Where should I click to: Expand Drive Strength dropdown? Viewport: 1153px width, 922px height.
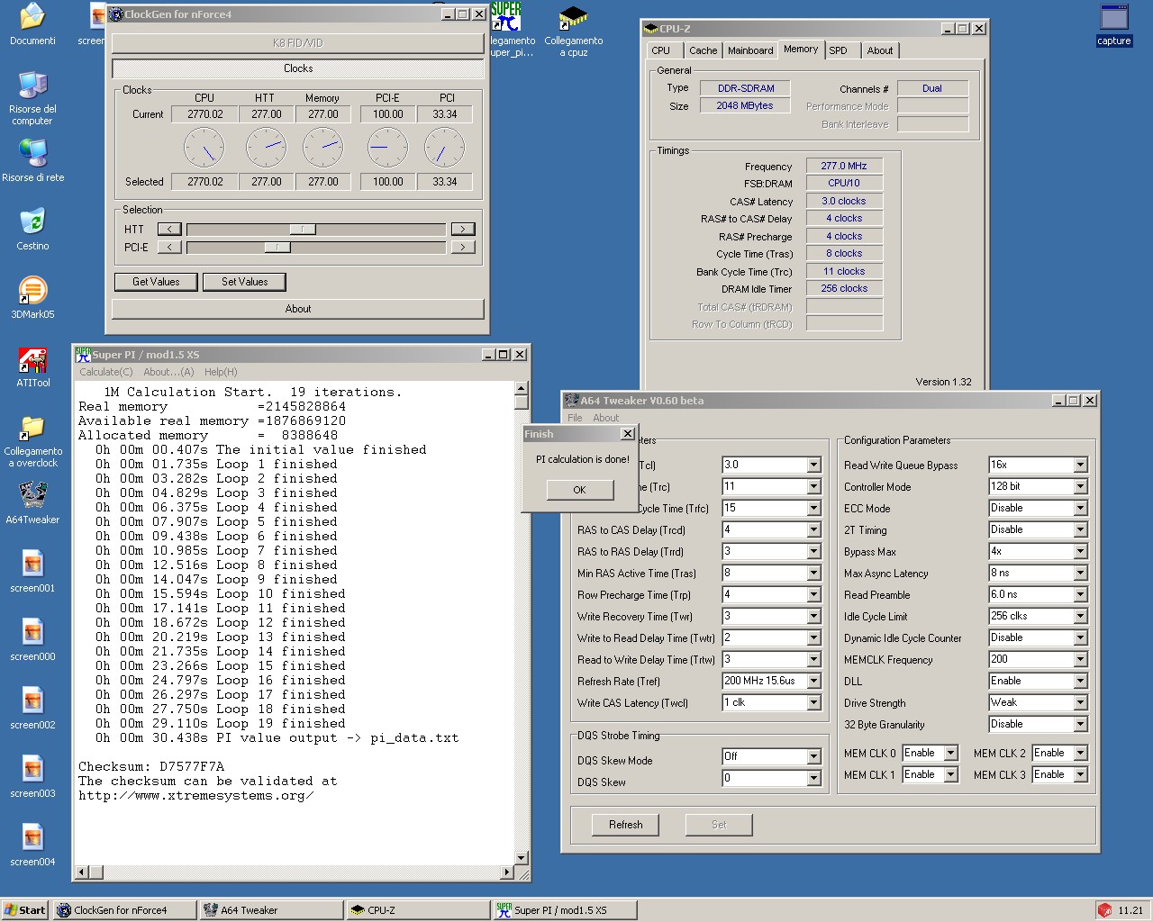click(x=1080, y=703)
